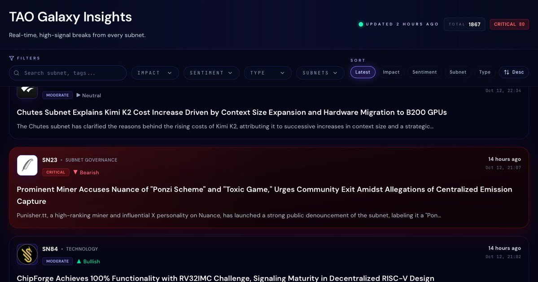
Task: Click the MODERATE badge on SN84 card
Action: (x=57, y=261)
